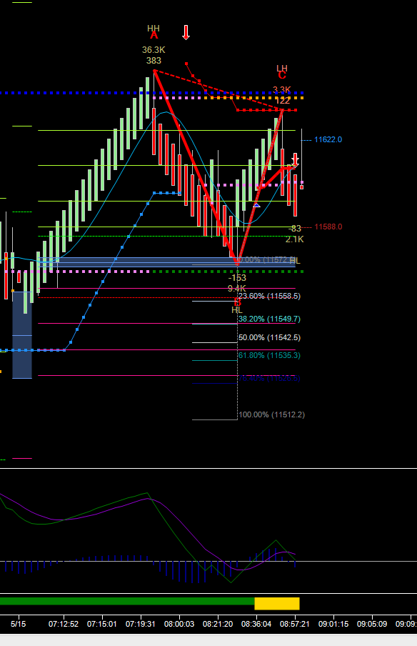Click the 23.60% (11558.5) Fibonacci level
Viewport: 417px width, 646px height.
270,297
